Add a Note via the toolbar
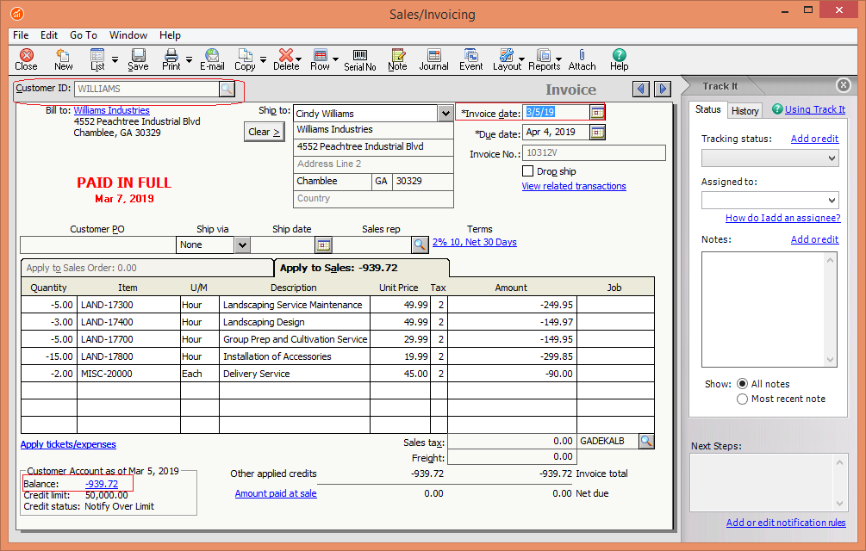 (397, 59)
